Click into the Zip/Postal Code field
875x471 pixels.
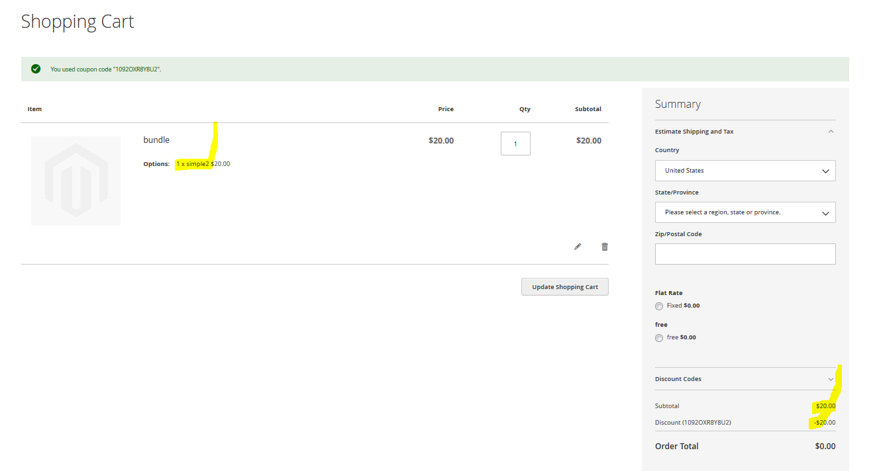tap(745, 254)
